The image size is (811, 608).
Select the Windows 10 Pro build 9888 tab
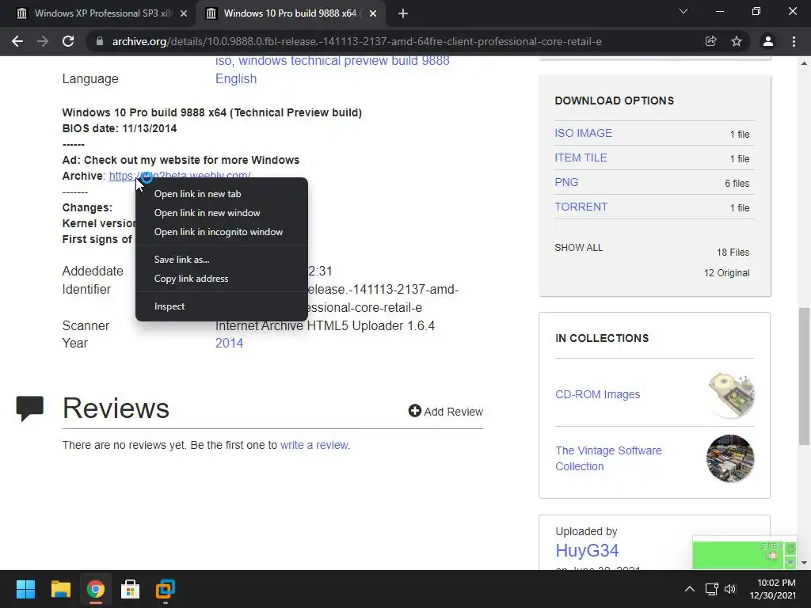(x=290, y=13)
